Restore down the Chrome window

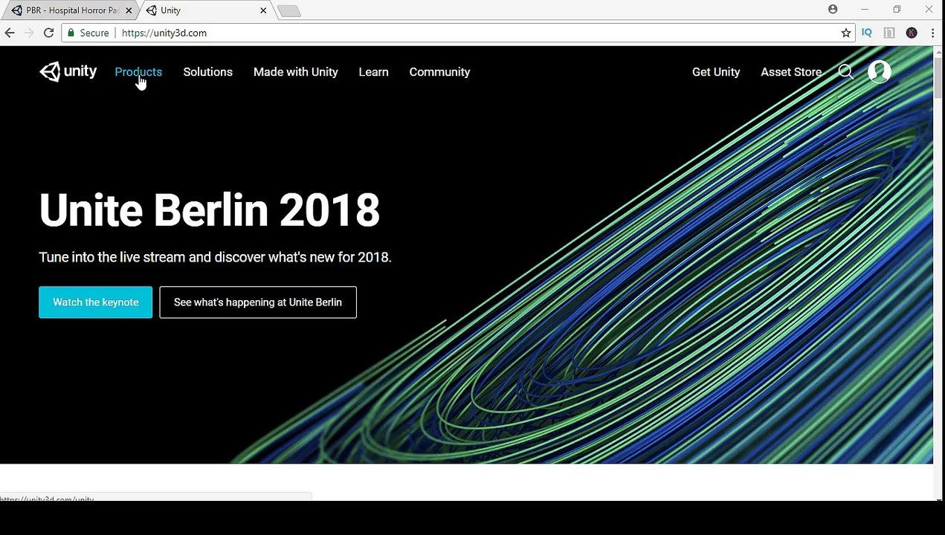pos(897,10)
